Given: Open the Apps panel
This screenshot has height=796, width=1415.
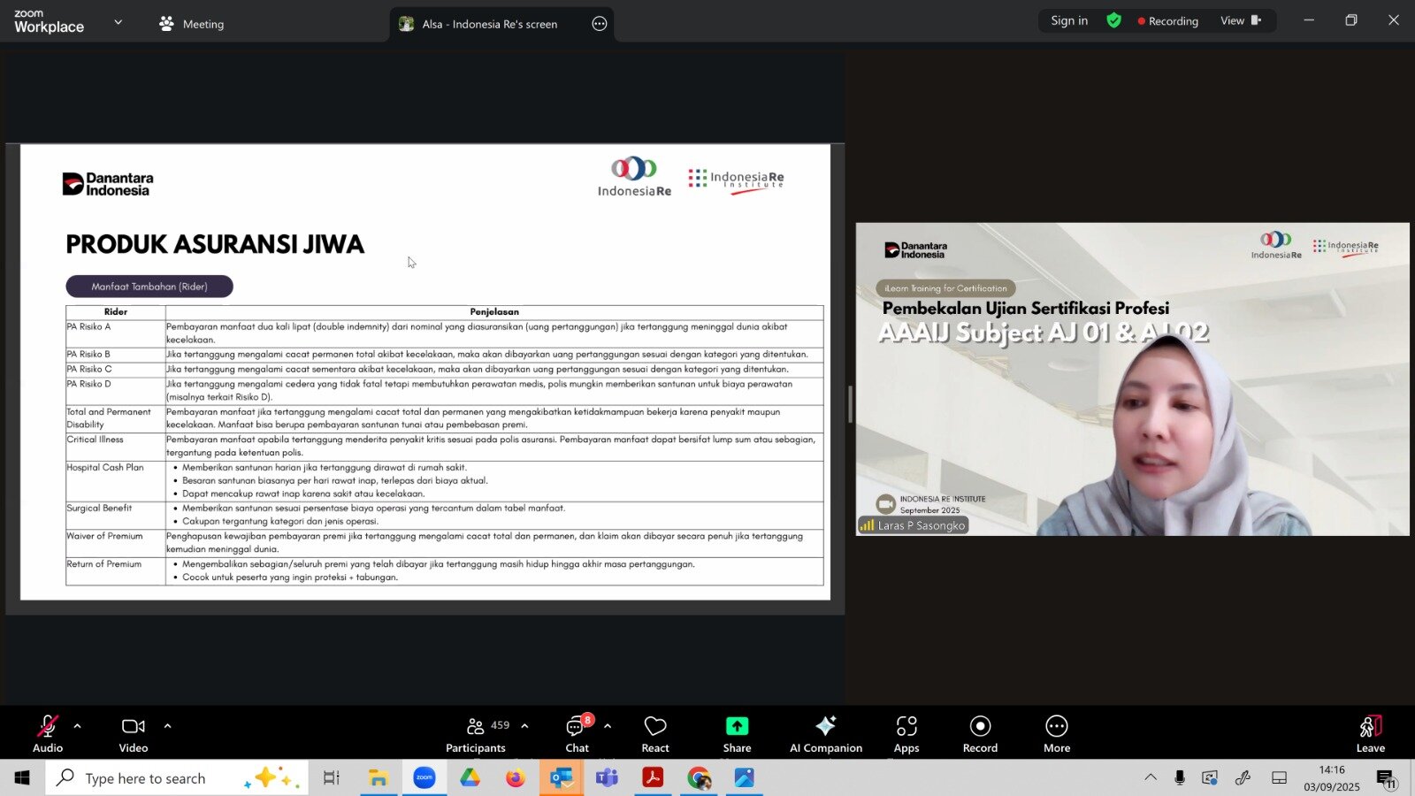Looking at the screenshot, I should click(906, 733).
